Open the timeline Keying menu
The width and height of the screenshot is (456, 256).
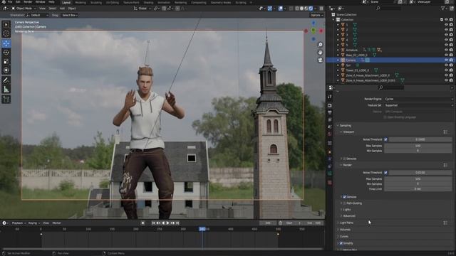click(x=33, y=223)
